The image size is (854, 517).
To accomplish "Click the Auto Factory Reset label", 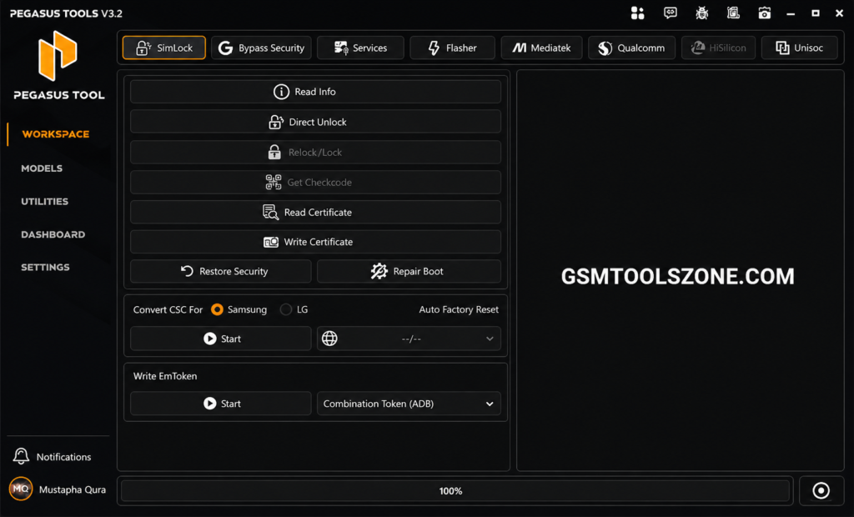I will pos(459,309).
